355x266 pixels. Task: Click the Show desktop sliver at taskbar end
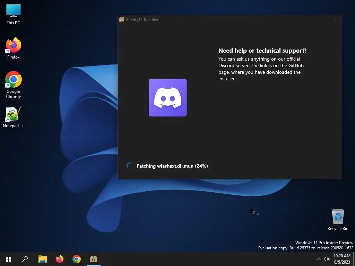[x=354, y=259]
